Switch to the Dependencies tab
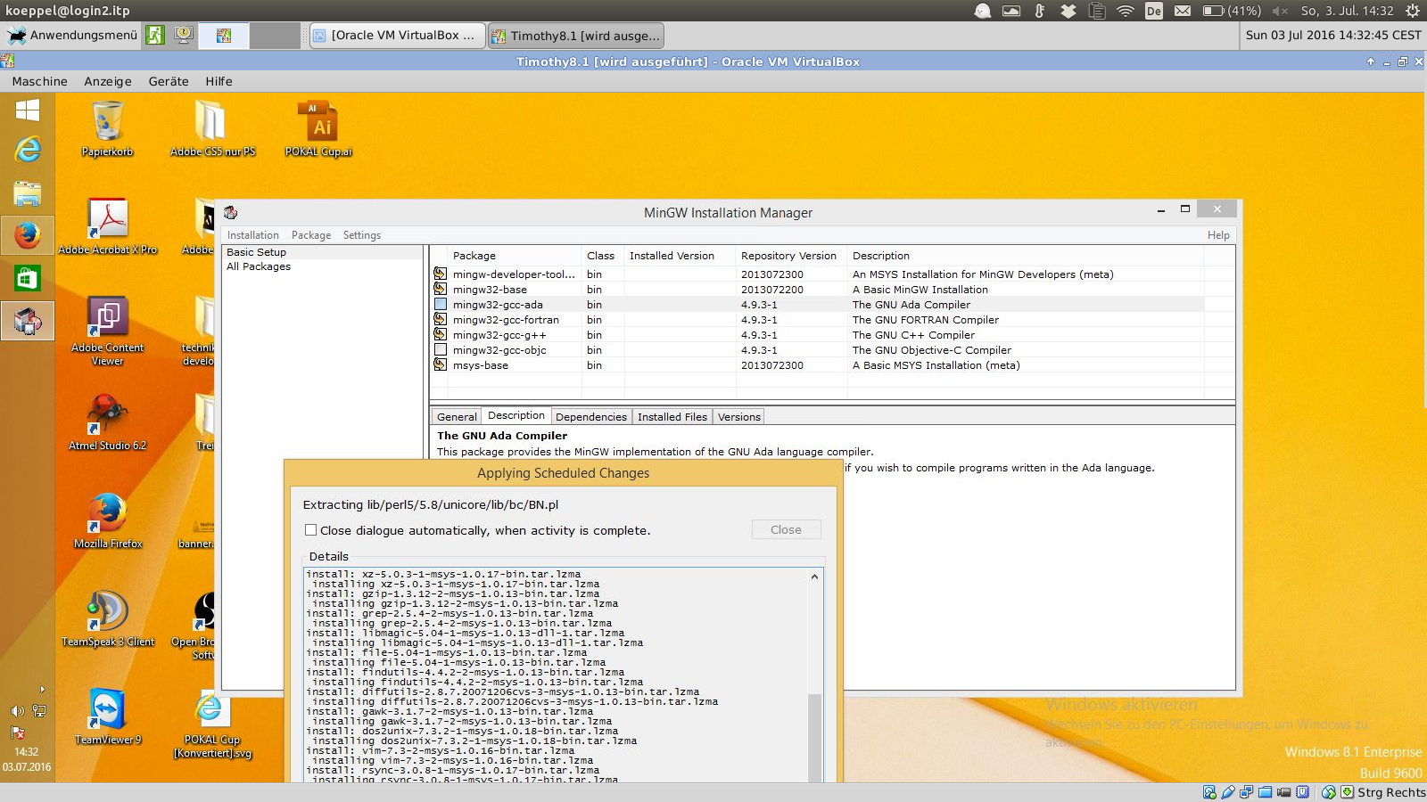 point(591,417)
